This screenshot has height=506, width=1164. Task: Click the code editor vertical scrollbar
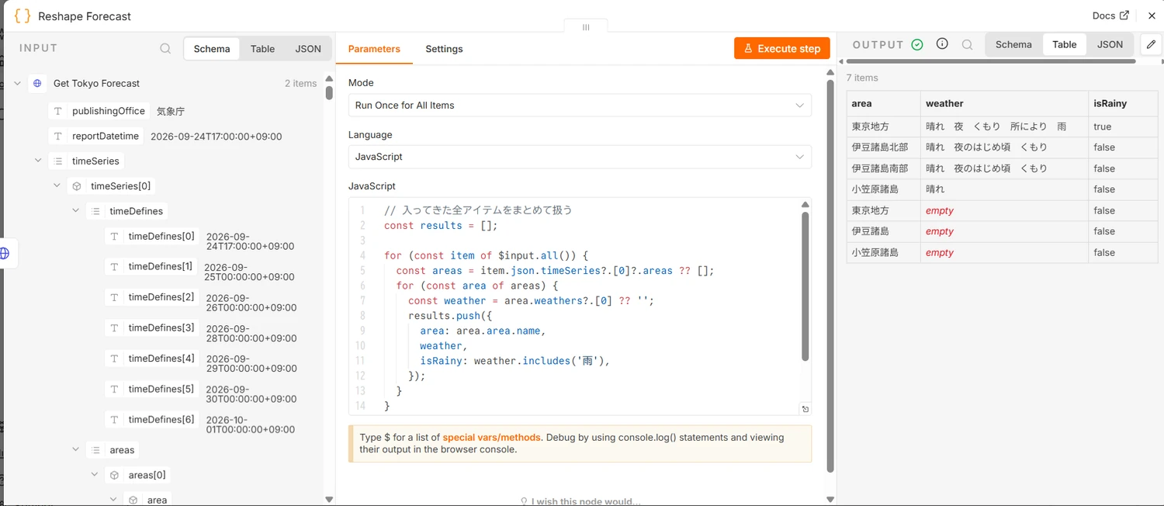click(805, 286)
